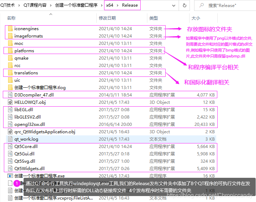This screenshot has height=202, width=256.
Task: Select the Qt5Svg.dll file icon
Action: click(10, 161)
